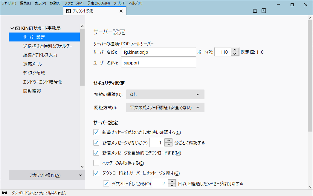Increase the delete-after days value
Screen dimensions: 313x196
click(172, 181)
